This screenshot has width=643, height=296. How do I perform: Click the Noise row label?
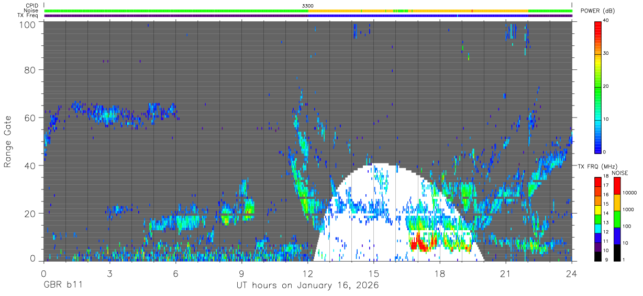pyautogui.click(x=32, y=10)
